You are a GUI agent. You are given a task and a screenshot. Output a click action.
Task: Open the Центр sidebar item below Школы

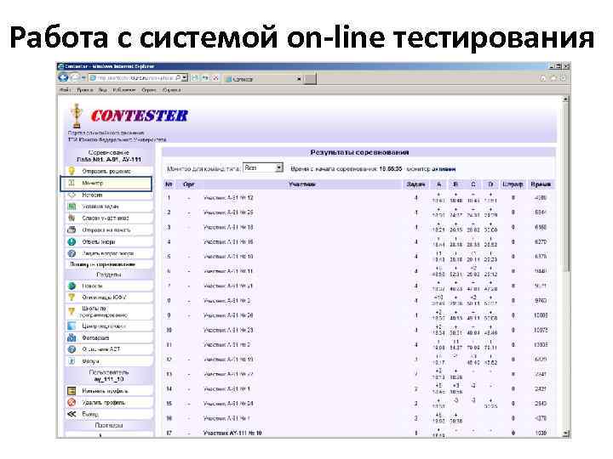[x=108, y=326]
